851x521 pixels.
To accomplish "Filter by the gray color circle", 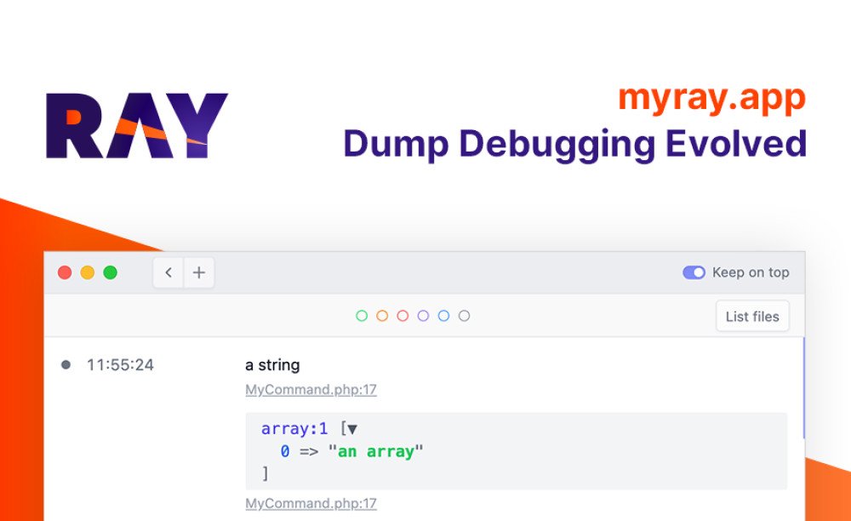I will click(x=464, y=316).
